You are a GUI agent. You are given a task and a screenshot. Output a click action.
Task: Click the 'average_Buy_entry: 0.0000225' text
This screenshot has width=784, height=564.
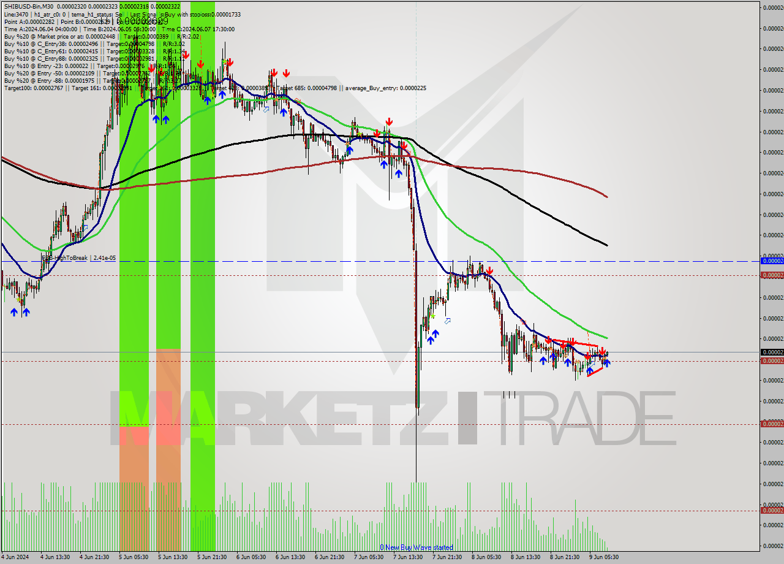click(x=385, y=88)
